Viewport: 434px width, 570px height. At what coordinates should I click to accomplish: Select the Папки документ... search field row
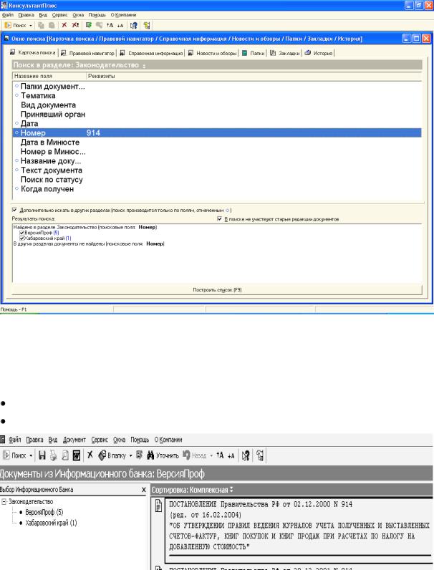(x=217, y=87)
